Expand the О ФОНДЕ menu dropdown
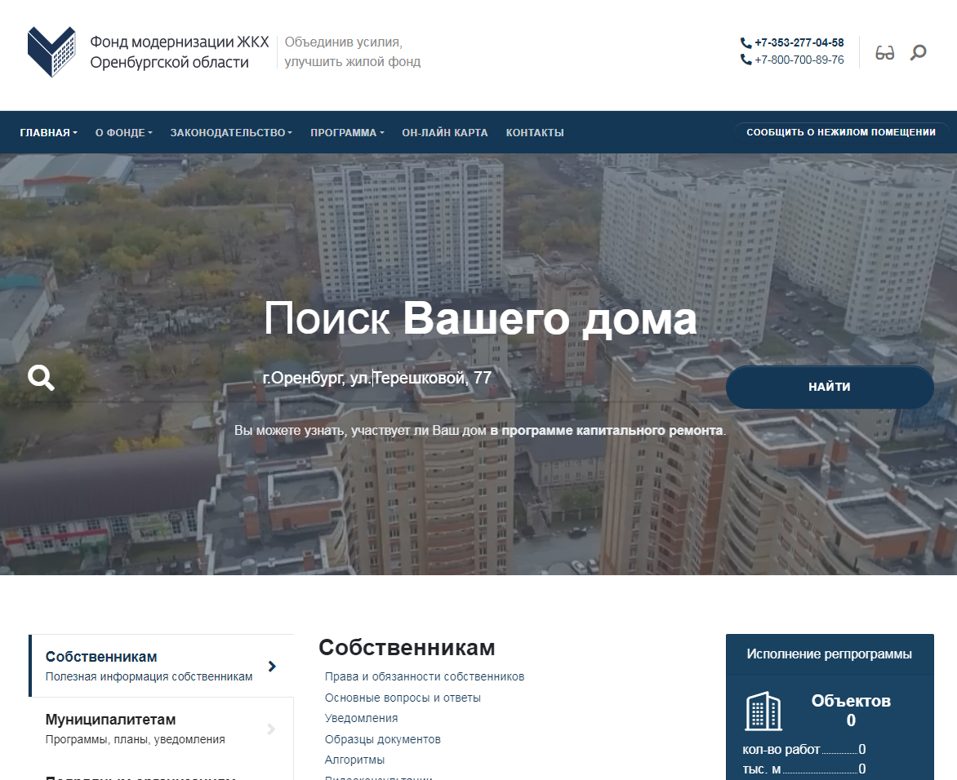This screenshot has width=957, height=780. coord(124,132)
